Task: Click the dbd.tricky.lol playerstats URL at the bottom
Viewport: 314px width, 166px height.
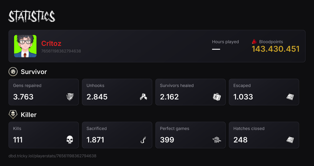Action: (53, 156)
